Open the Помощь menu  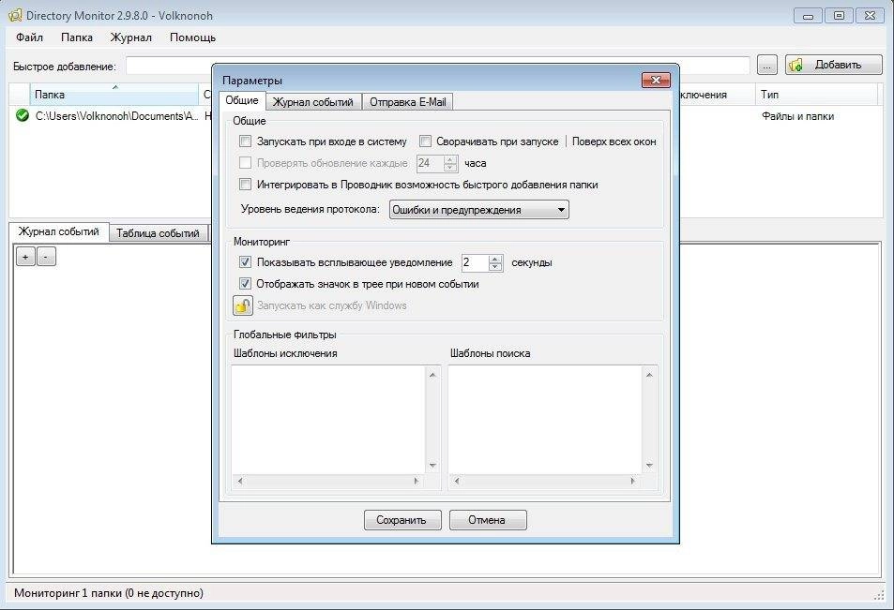(192, 37)
